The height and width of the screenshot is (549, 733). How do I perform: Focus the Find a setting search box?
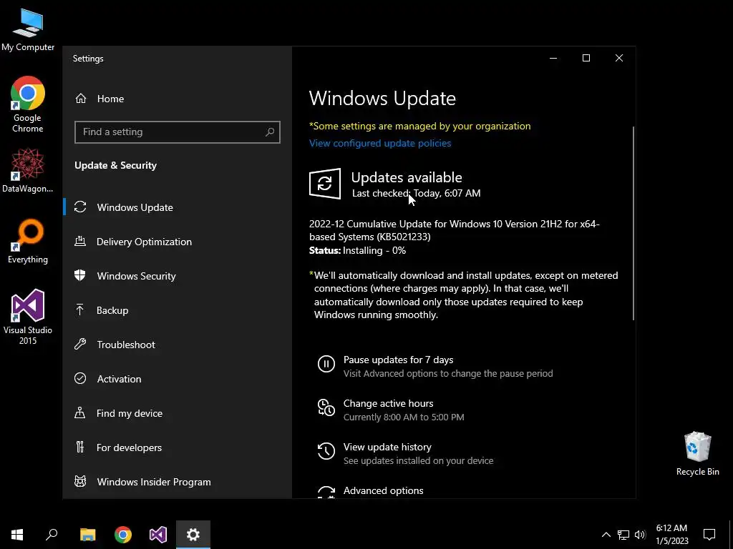pos(178,132)
